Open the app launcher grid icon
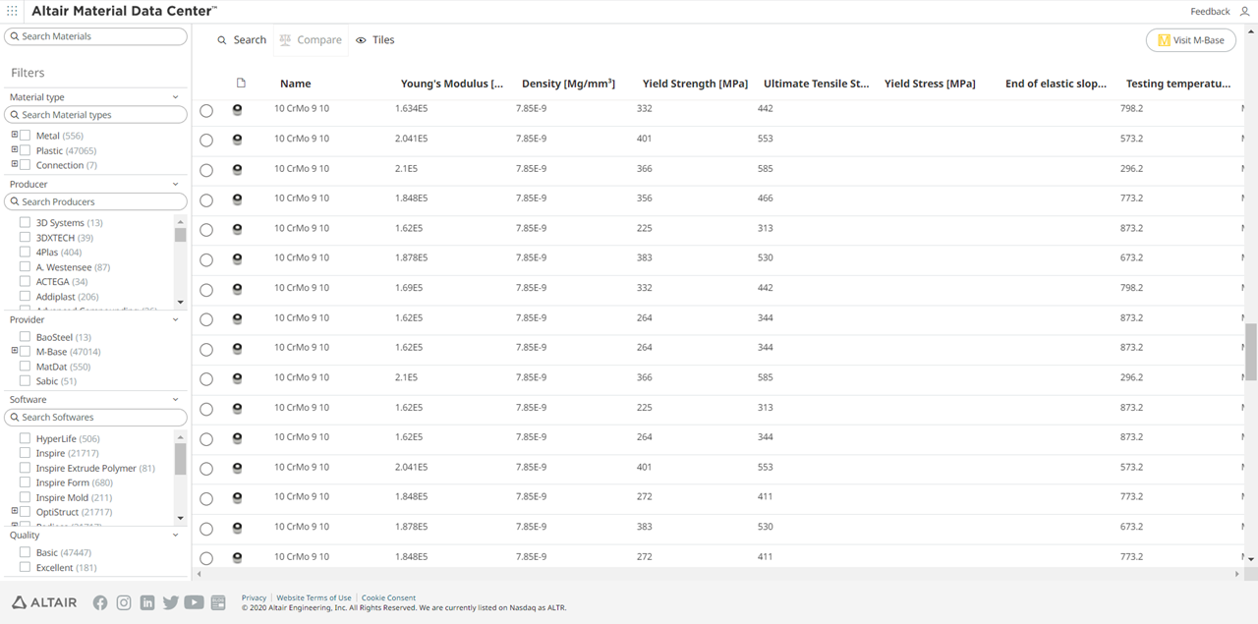The image size is (1258, 624). tap(12, 11)
